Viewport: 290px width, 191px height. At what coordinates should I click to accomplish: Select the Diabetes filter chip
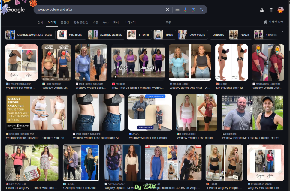pos(218,35)
